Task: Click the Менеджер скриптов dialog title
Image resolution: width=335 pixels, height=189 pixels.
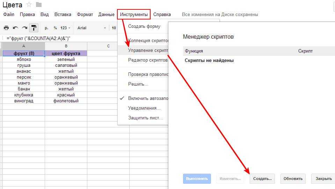Action: tap(208, 37)
